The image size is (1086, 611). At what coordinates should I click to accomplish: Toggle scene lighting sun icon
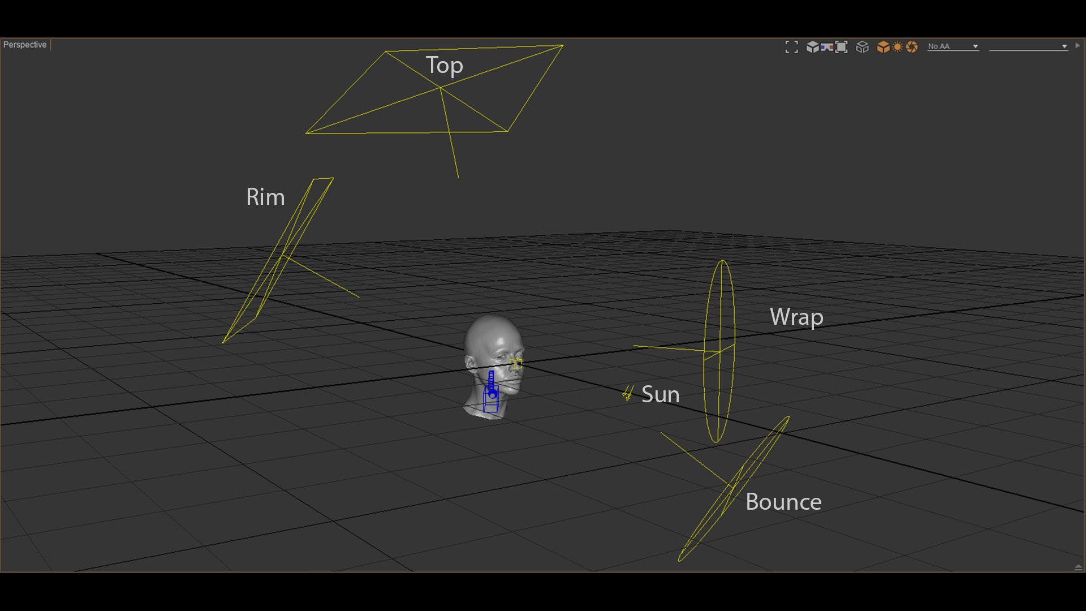pyautogui.click(x=898, y=47)
